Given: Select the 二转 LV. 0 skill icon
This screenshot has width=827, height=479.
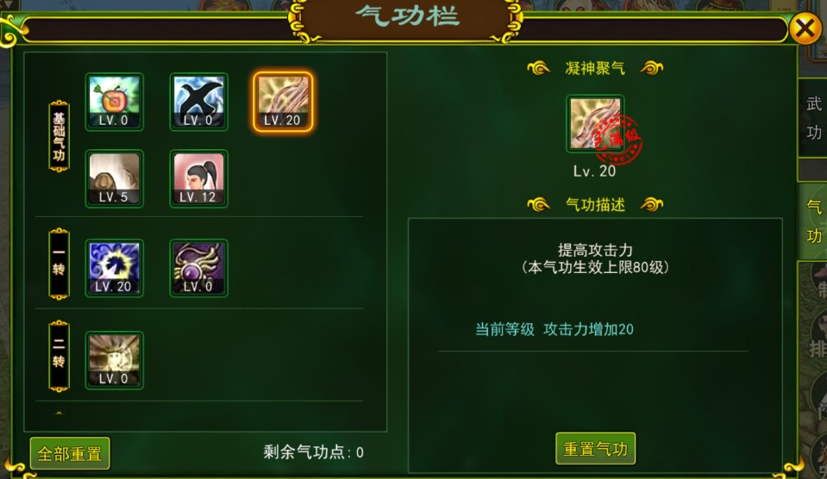Looking at the screenshot, I should click(x=114, y=360).
